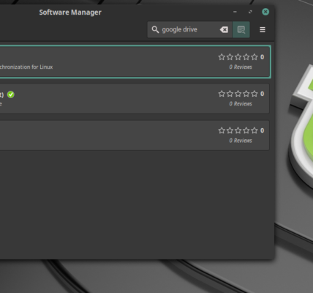Click the search magnifier icon
The image size is (313, 293).
[x=155, y=29]
